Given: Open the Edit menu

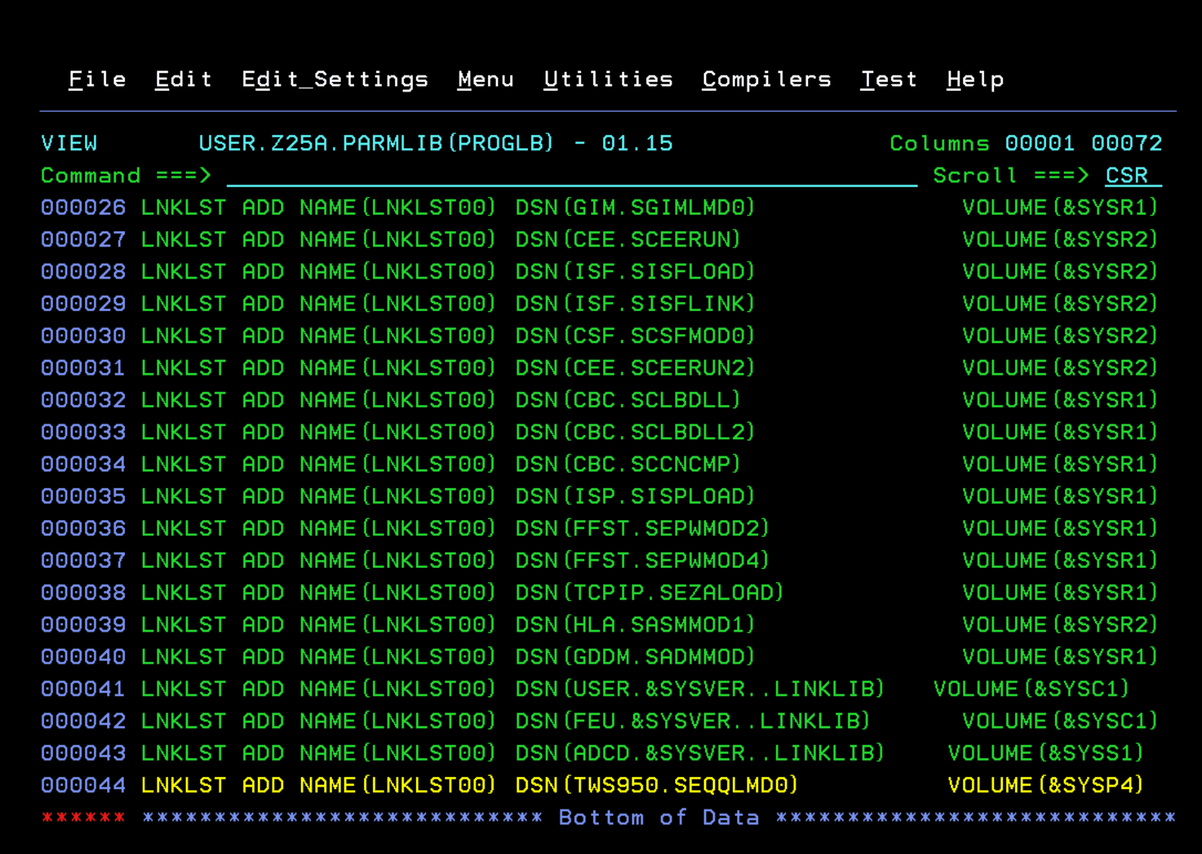Looking at the screenshot, I should point(183,80).
